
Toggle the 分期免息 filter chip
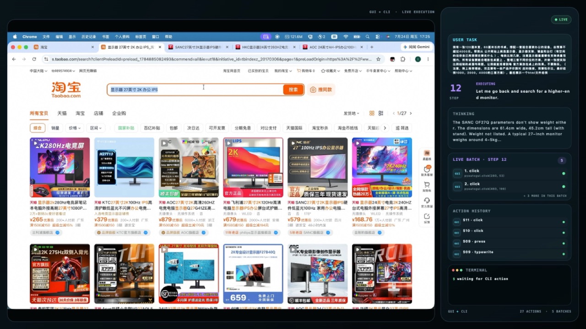tap(243, 128)
